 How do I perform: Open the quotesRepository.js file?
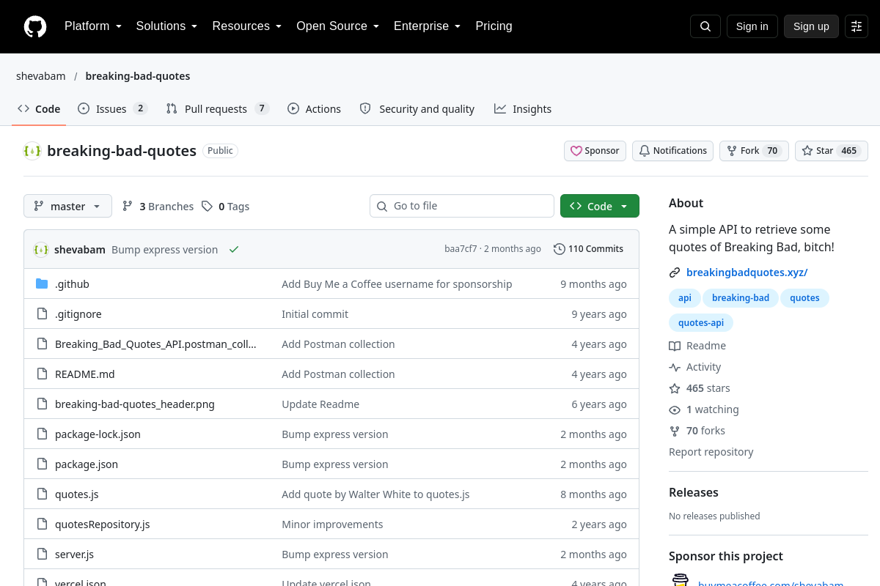[x=103, y=524]
